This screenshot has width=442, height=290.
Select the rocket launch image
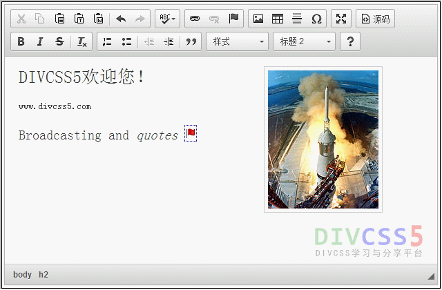(323, 139)
